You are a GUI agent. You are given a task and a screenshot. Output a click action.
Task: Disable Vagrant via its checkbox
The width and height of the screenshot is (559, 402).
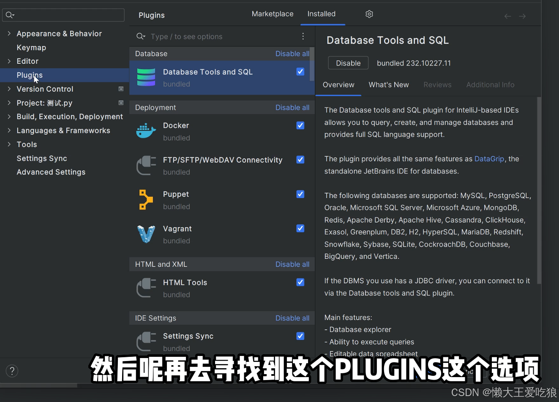300,228
